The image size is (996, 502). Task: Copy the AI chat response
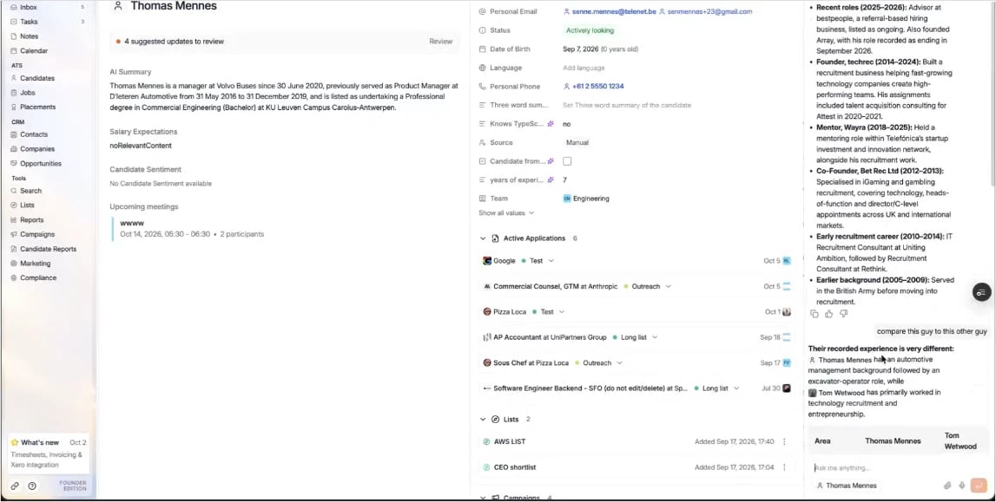click(815, 314)
